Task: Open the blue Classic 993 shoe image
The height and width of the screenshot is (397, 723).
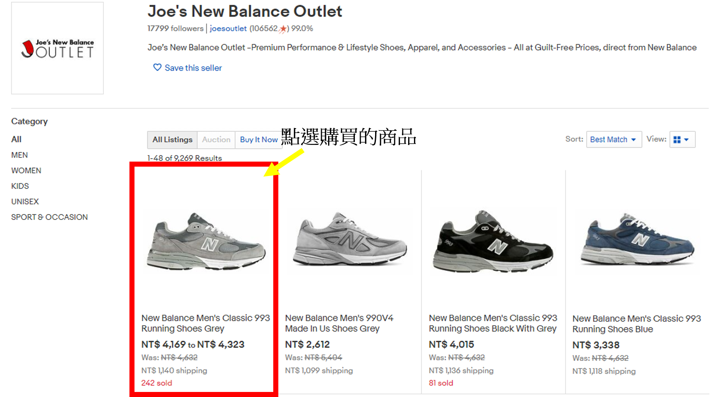Action: (637, 241)
